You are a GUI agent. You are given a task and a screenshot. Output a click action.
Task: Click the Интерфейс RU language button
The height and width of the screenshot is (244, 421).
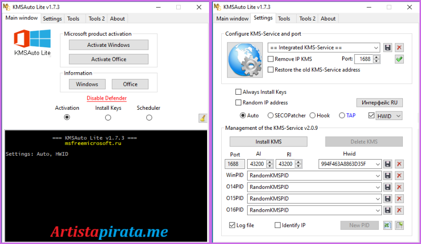point(379,103)
